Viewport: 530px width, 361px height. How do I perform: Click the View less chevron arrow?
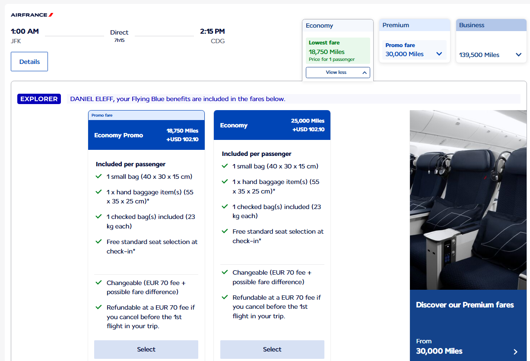365,73
